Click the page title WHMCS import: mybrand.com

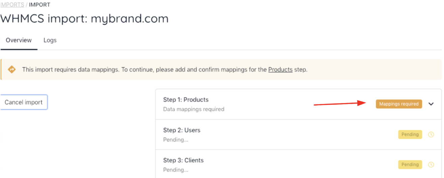[84, 19]
